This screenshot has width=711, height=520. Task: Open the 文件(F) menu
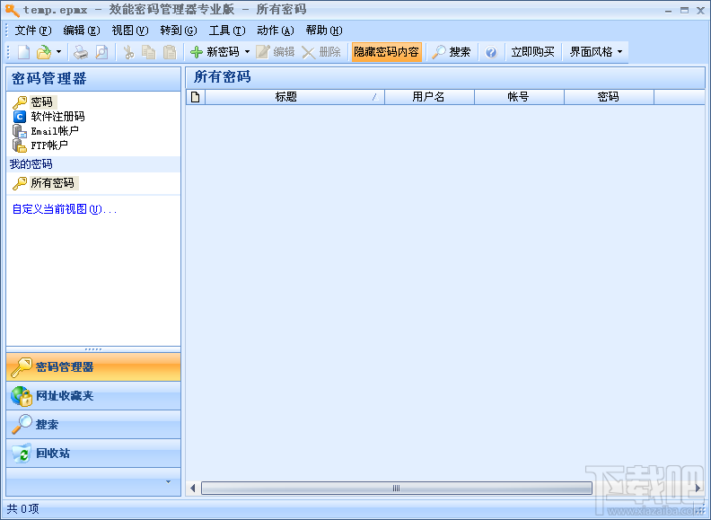[x=33, y=31]
